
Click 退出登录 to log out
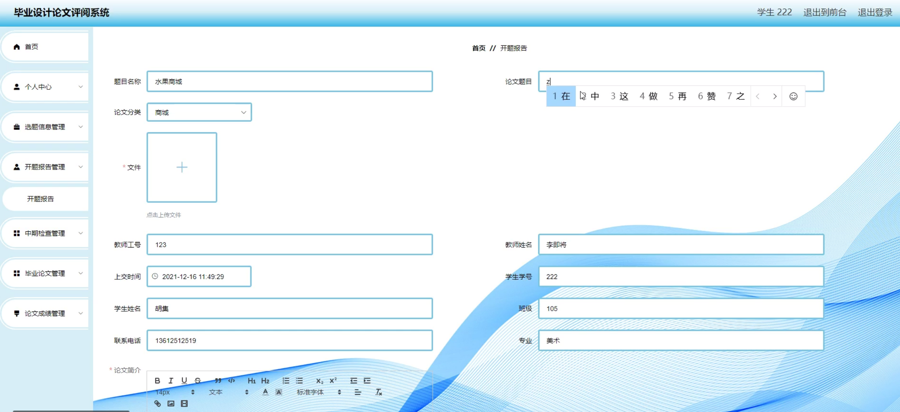875,13
